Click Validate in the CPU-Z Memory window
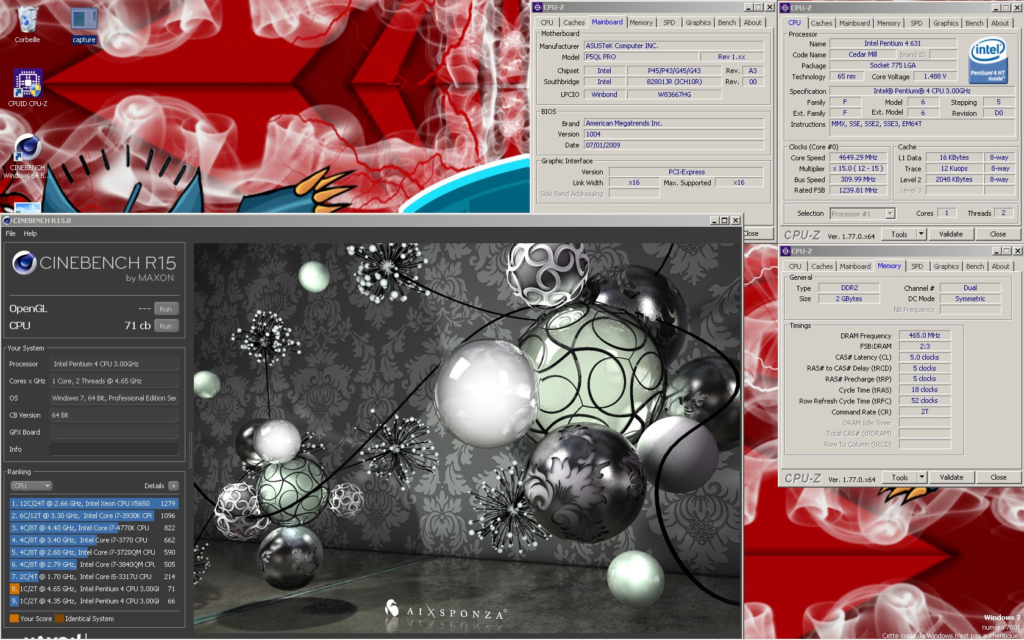The height and width of the screenshot is (640, 1024). pyautogui.click(x=951, y=477)
